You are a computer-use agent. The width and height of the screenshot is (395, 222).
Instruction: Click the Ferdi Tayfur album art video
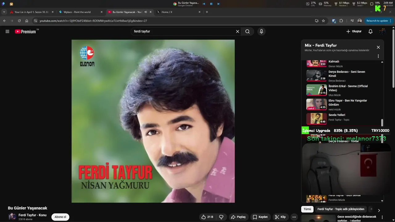tap(153, 121)
